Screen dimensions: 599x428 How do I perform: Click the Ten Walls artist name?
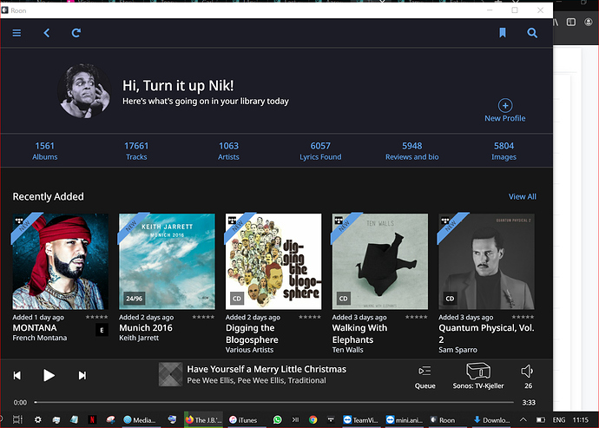click(x=347, y=350)
